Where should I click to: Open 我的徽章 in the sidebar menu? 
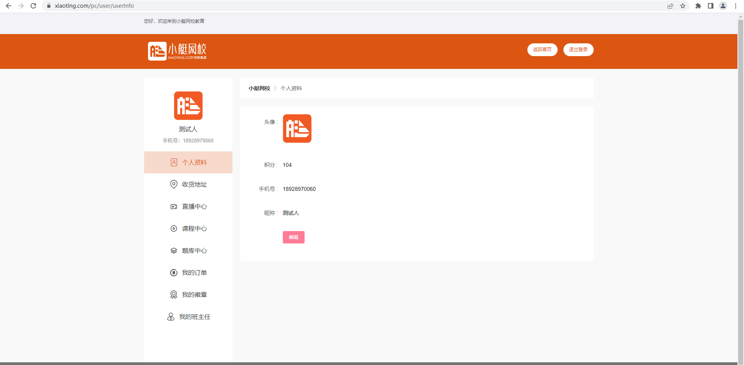coord(188,295)
